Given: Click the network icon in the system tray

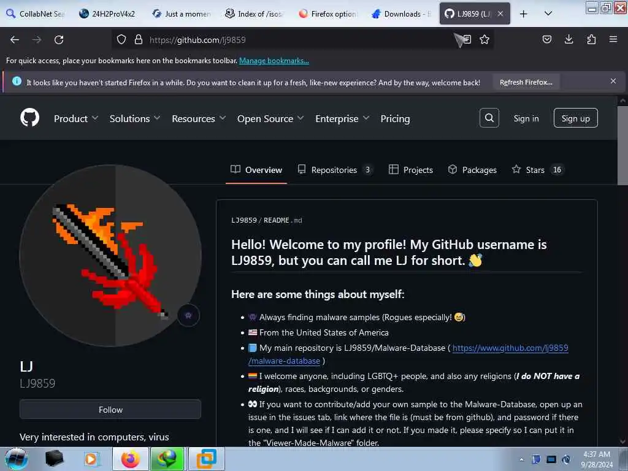Looking at the screenshot, I should [x=551, y=459].
